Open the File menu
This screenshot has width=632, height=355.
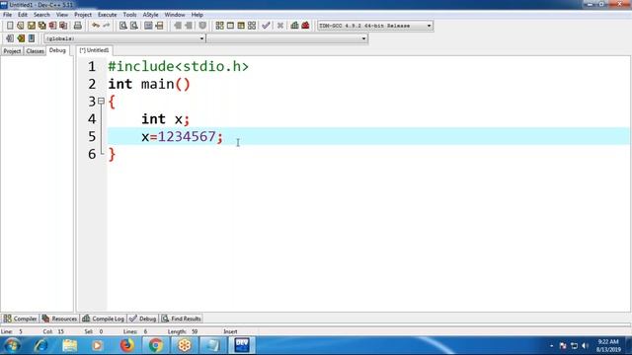pyautogui.click(x=7, y=15)
